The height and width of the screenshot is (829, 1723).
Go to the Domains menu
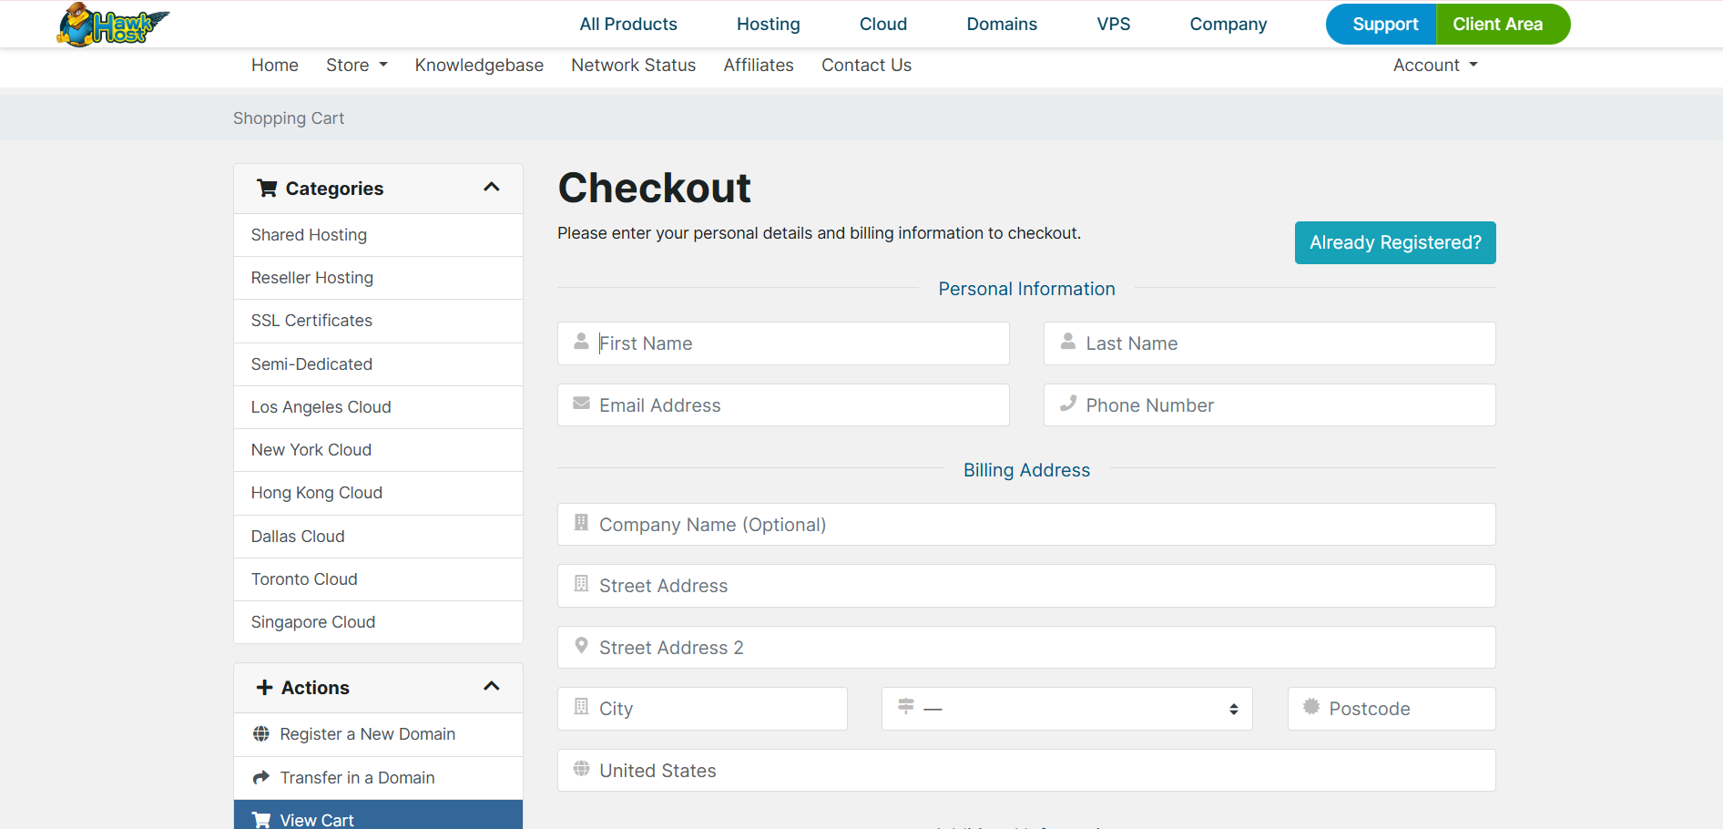(1002, 25)
